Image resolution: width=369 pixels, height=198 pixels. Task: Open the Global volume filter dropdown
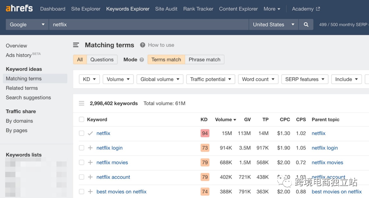[x=160, y=79]
